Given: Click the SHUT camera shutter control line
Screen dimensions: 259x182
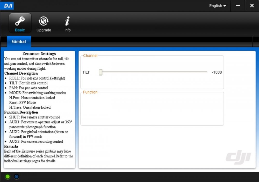Looking at the screenshot, I should pyautogui.click(x=34, y=117).
